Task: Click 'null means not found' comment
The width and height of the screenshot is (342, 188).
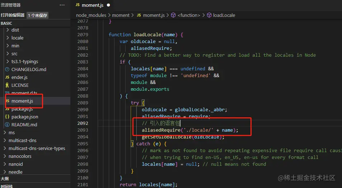Action: pos(234,164)
